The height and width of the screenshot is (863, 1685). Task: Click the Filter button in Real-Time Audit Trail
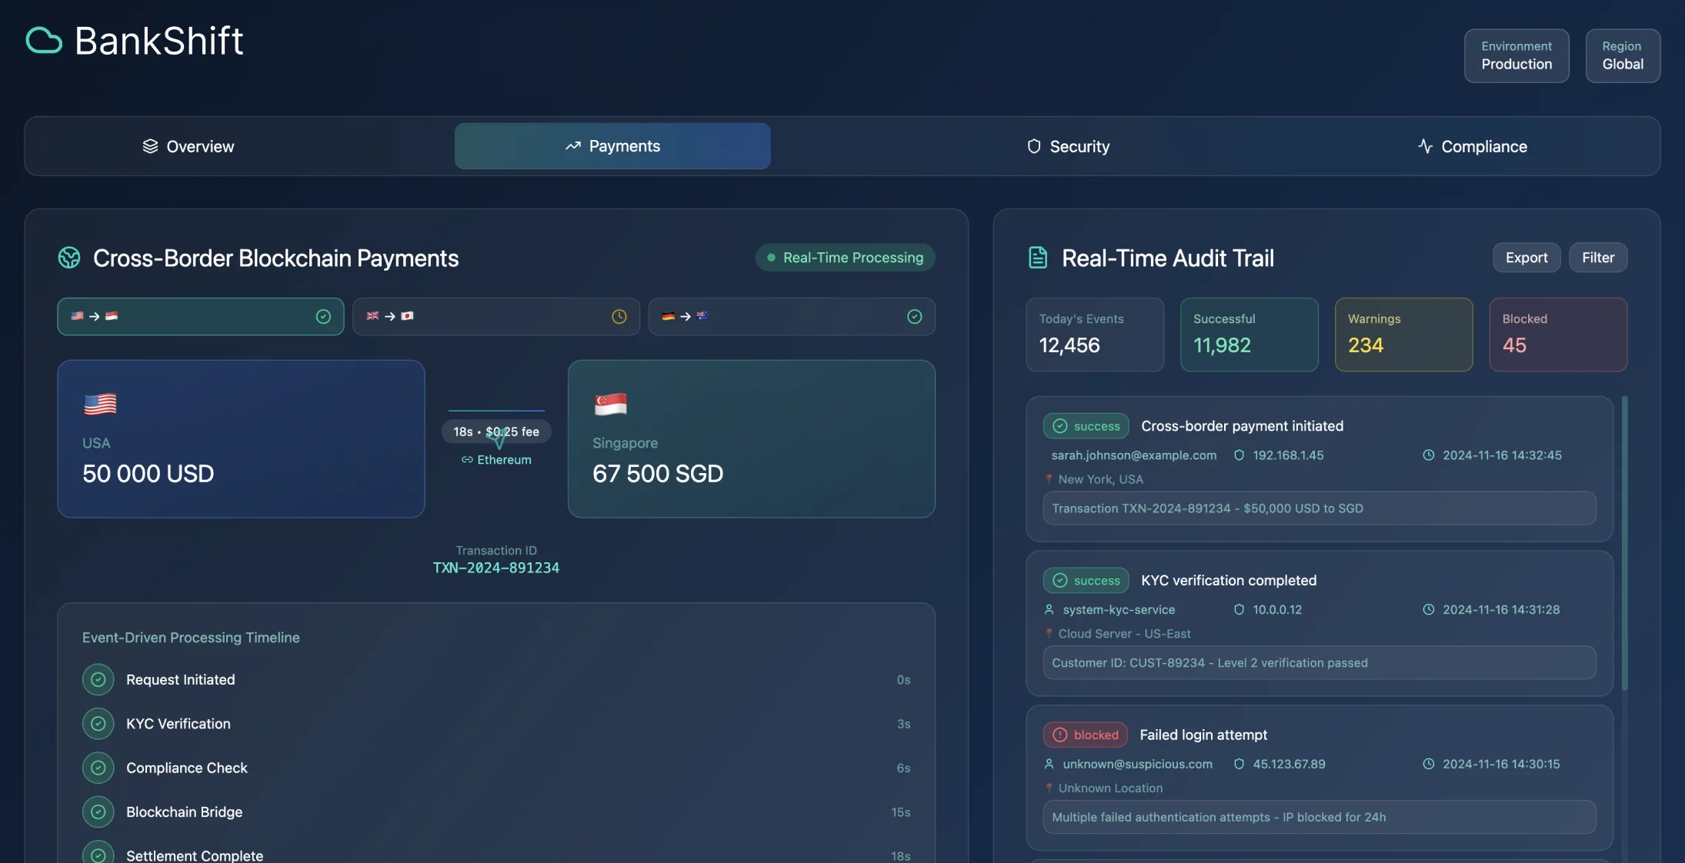[1598, 257]
